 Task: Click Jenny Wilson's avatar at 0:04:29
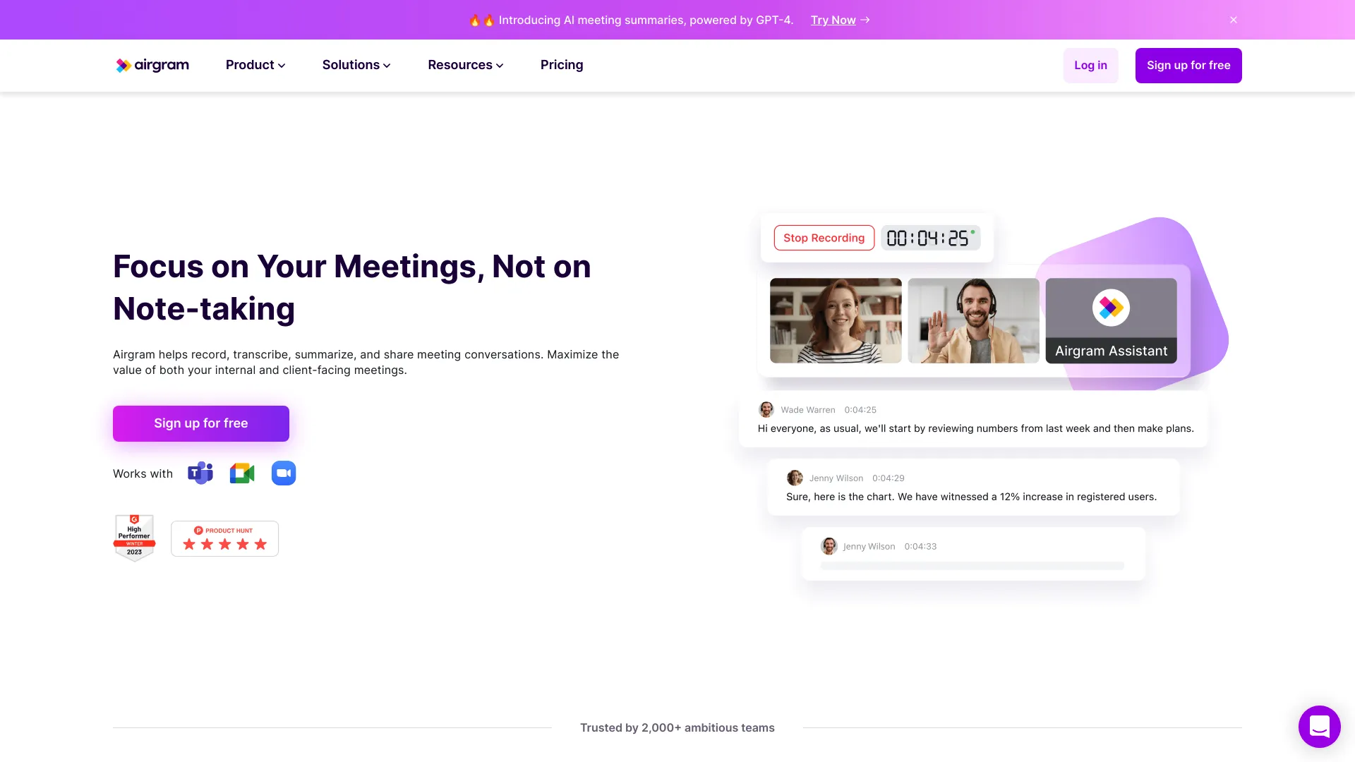[x=795, y=478]
